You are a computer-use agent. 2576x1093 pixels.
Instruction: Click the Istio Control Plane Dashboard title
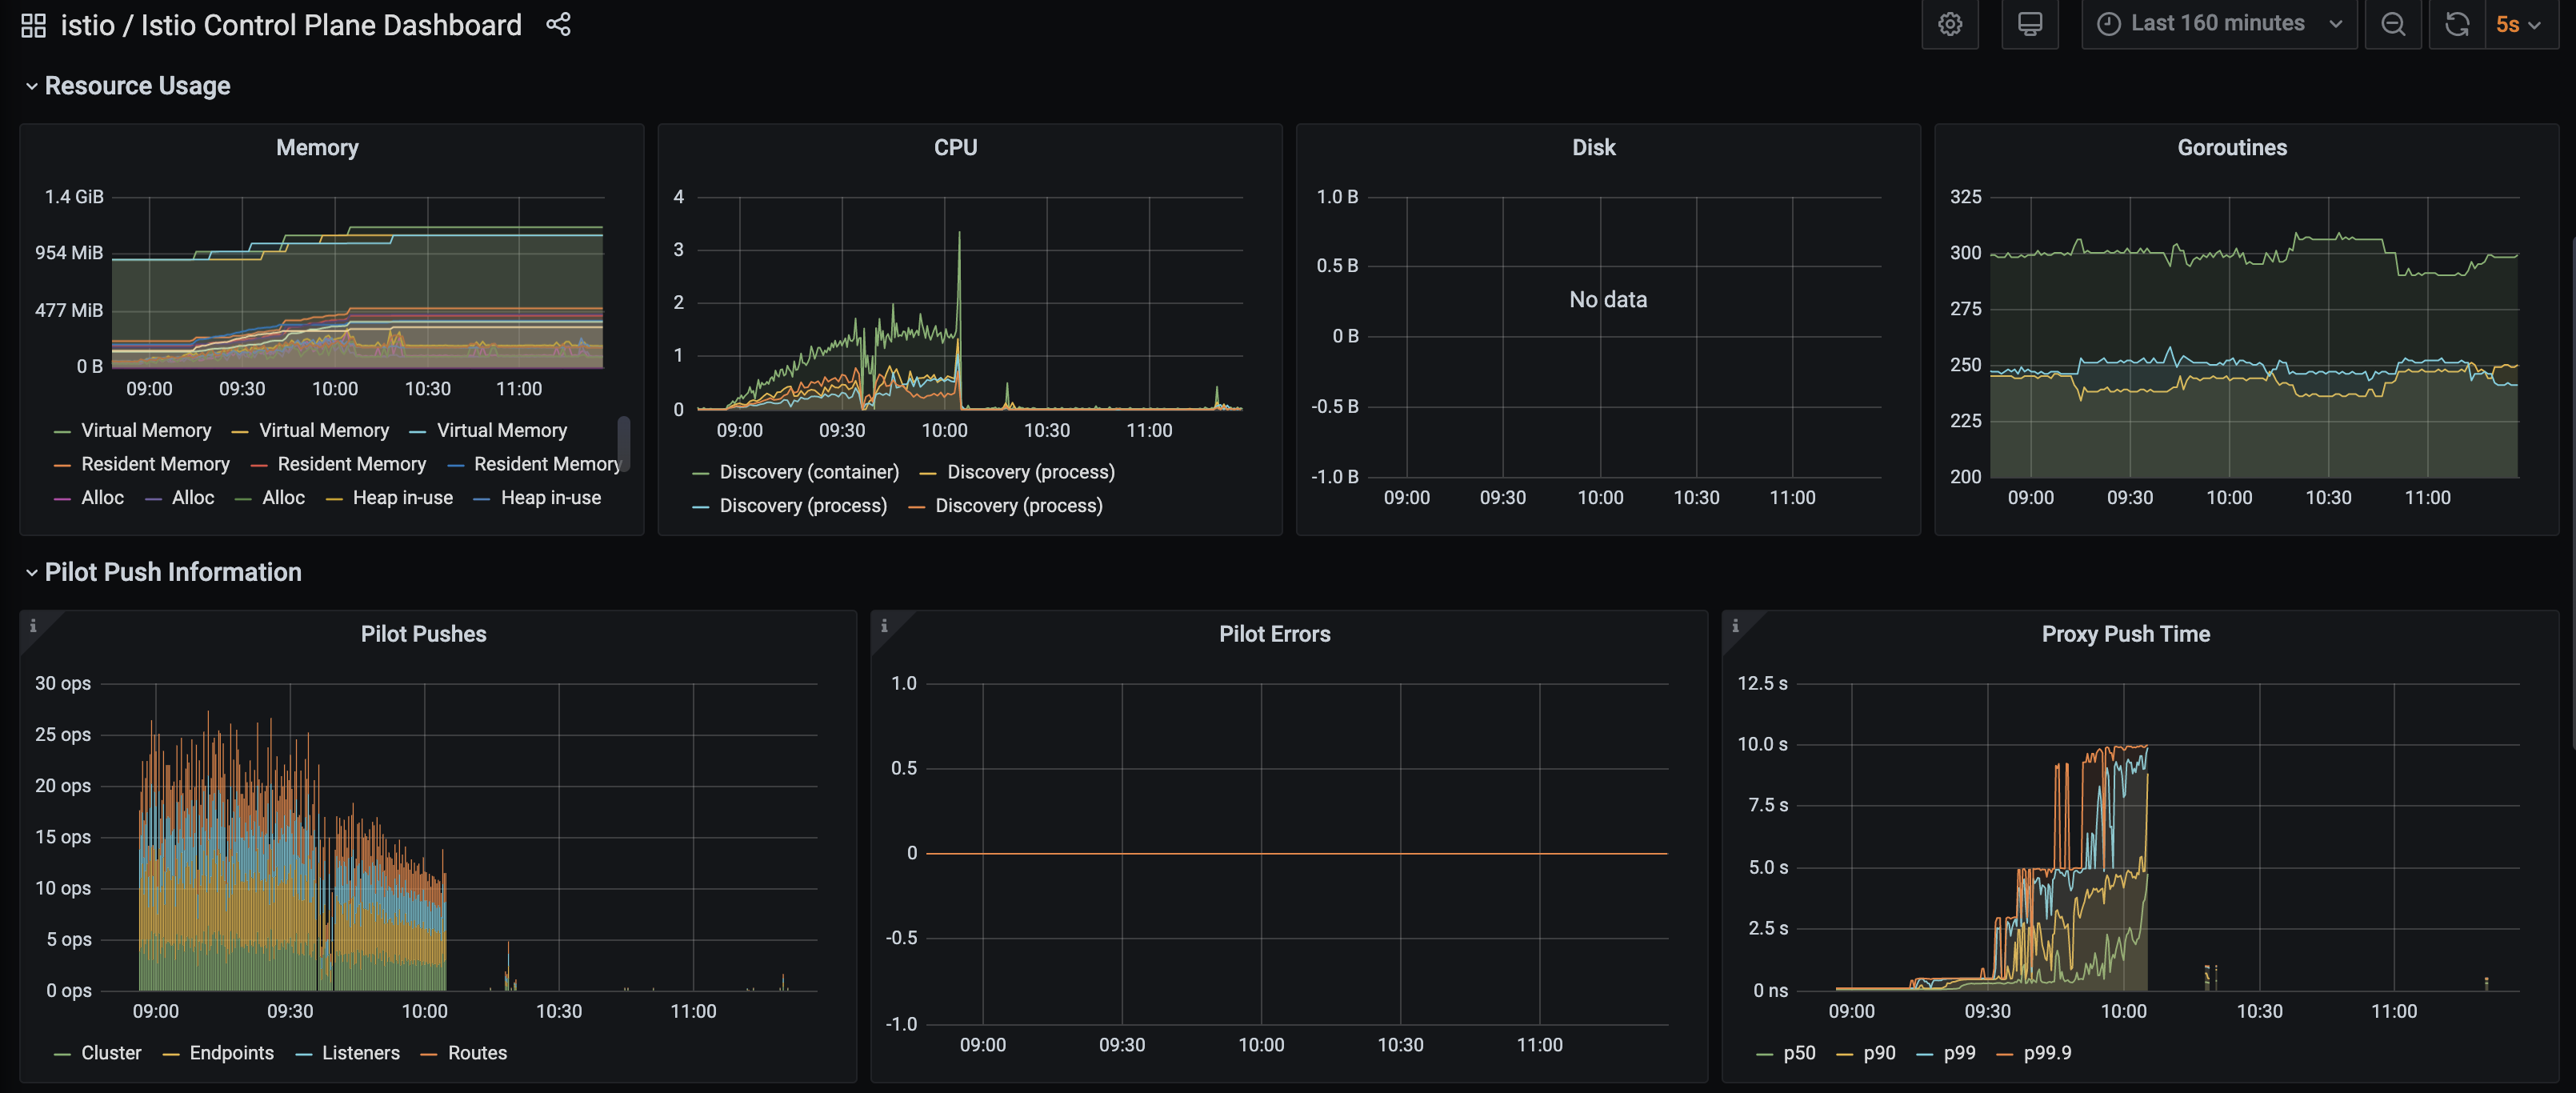point(331,25)
